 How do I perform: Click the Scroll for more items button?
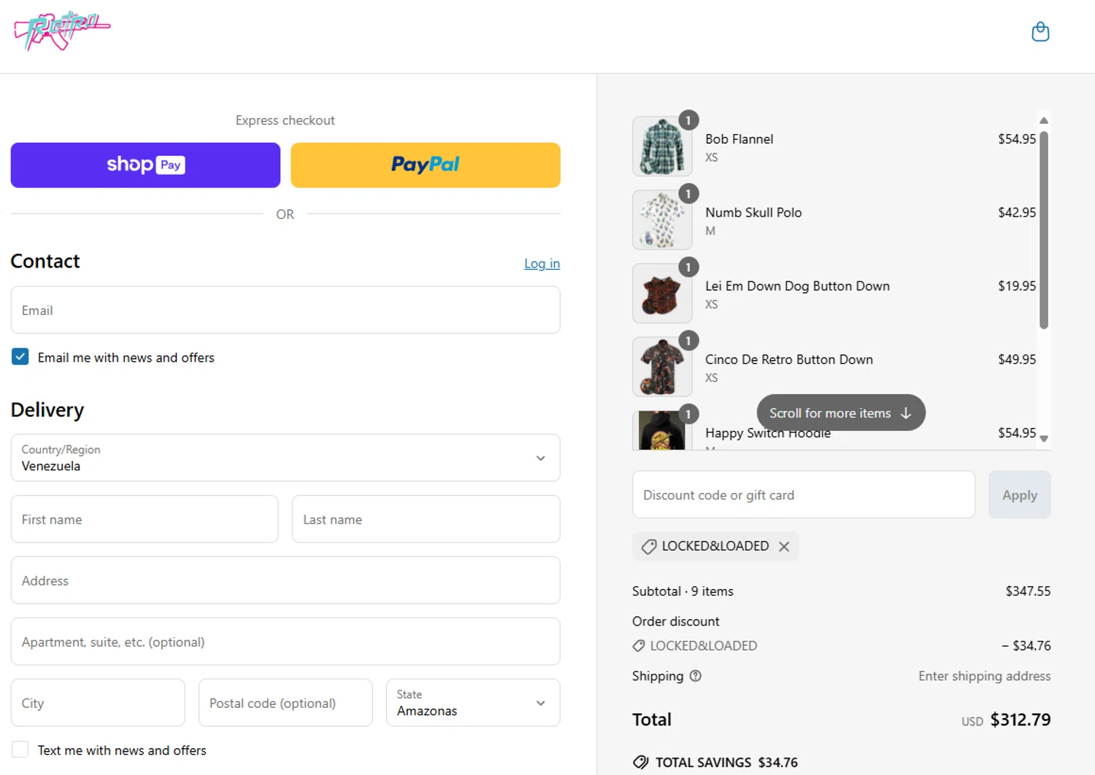click(841, 413)
